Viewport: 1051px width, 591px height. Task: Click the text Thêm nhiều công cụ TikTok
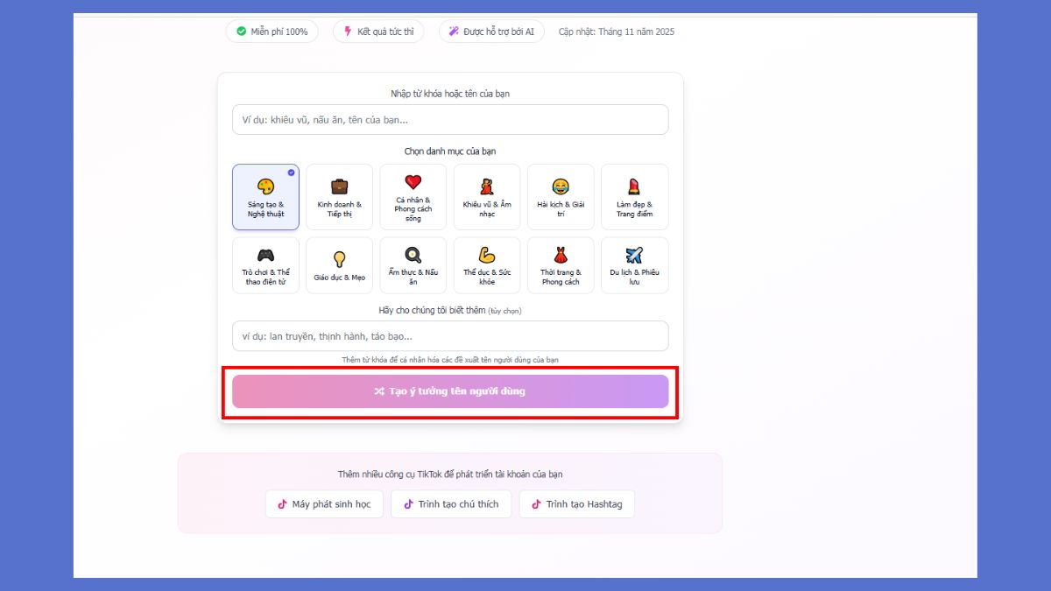point(450,475)
